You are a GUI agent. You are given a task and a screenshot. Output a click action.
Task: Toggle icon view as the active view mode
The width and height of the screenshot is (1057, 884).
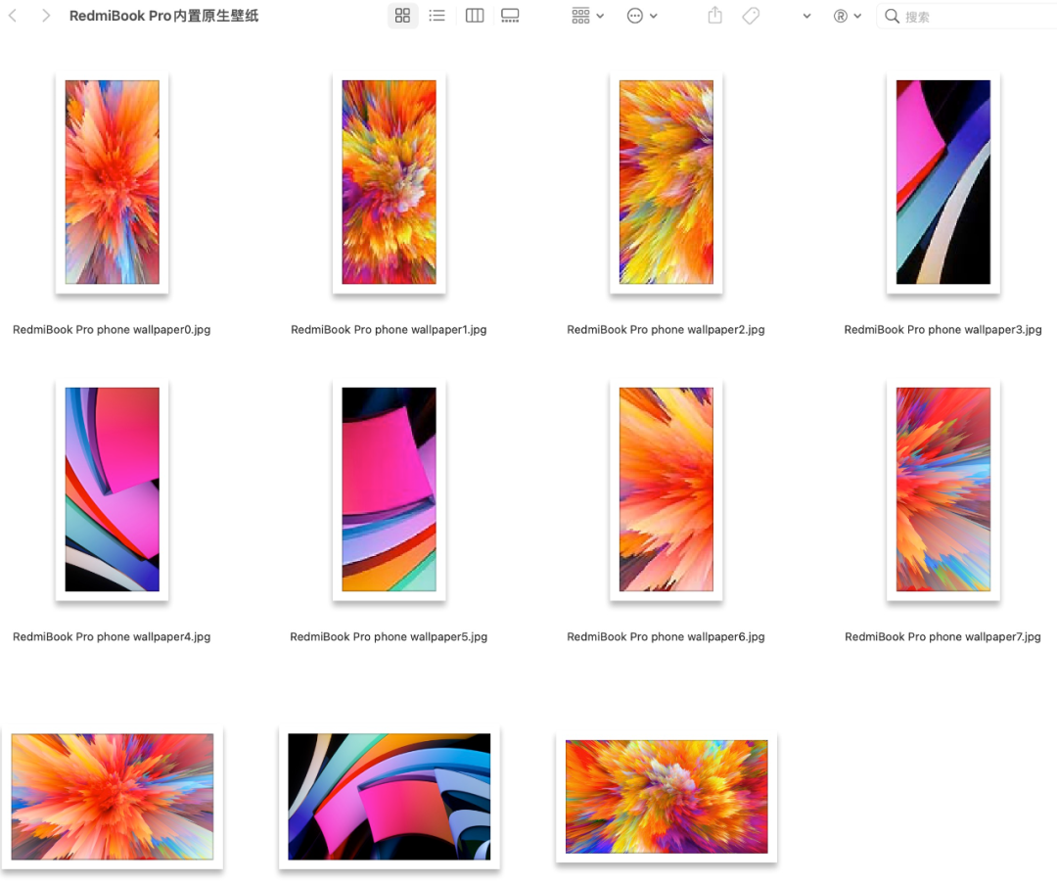[402, 15]
